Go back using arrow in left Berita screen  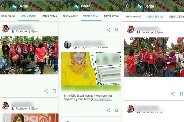(2, 6)
